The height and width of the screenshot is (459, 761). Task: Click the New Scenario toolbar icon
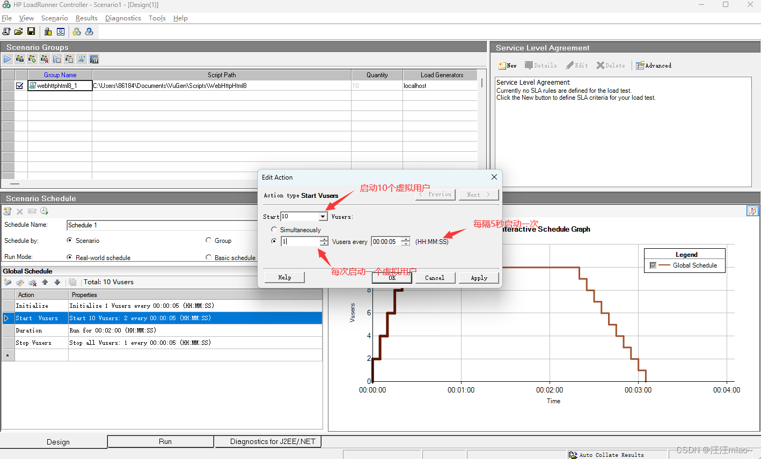click(x=6, y=32)
